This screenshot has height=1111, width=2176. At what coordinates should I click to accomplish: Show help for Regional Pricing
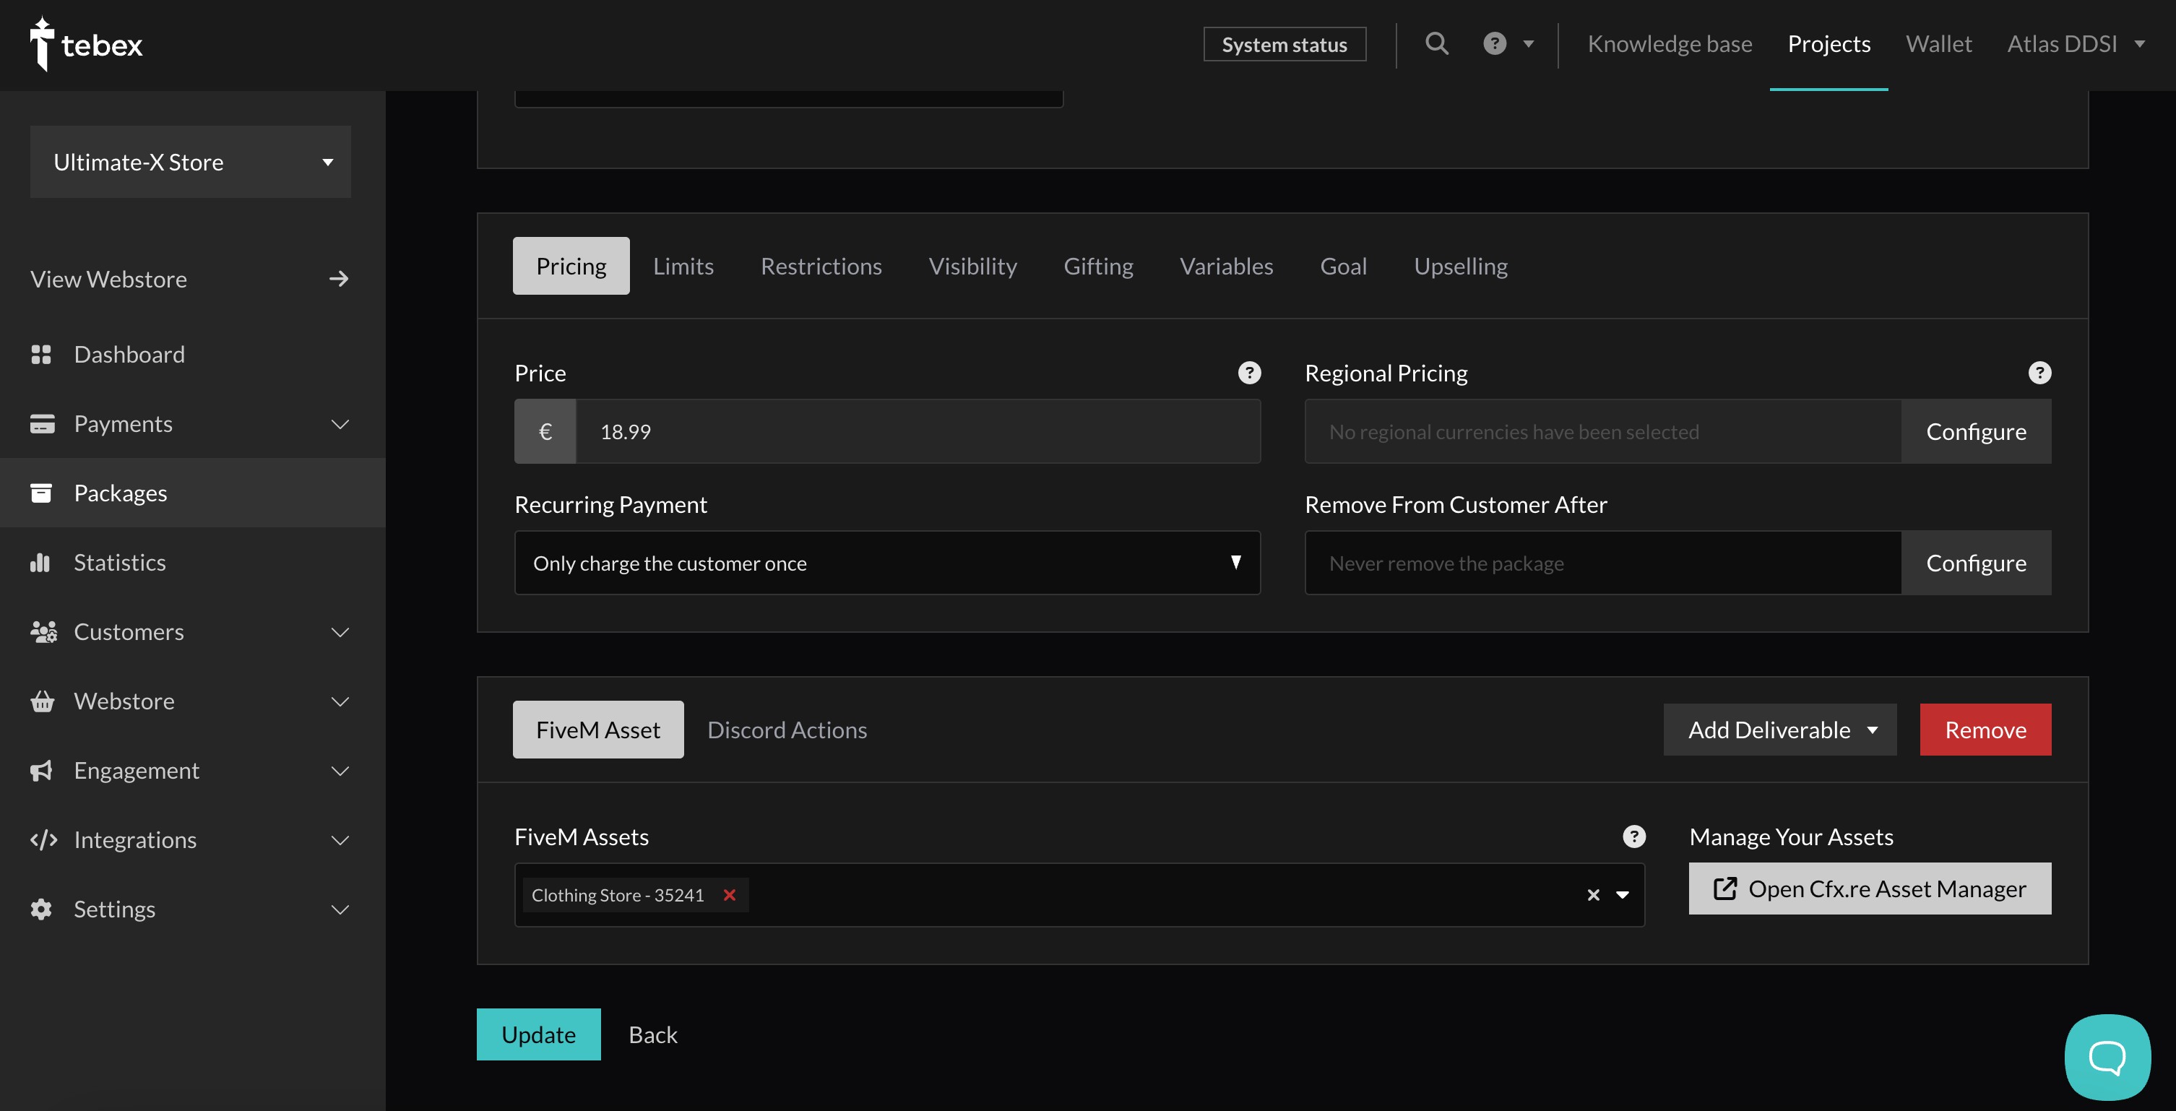[2039, 373]
